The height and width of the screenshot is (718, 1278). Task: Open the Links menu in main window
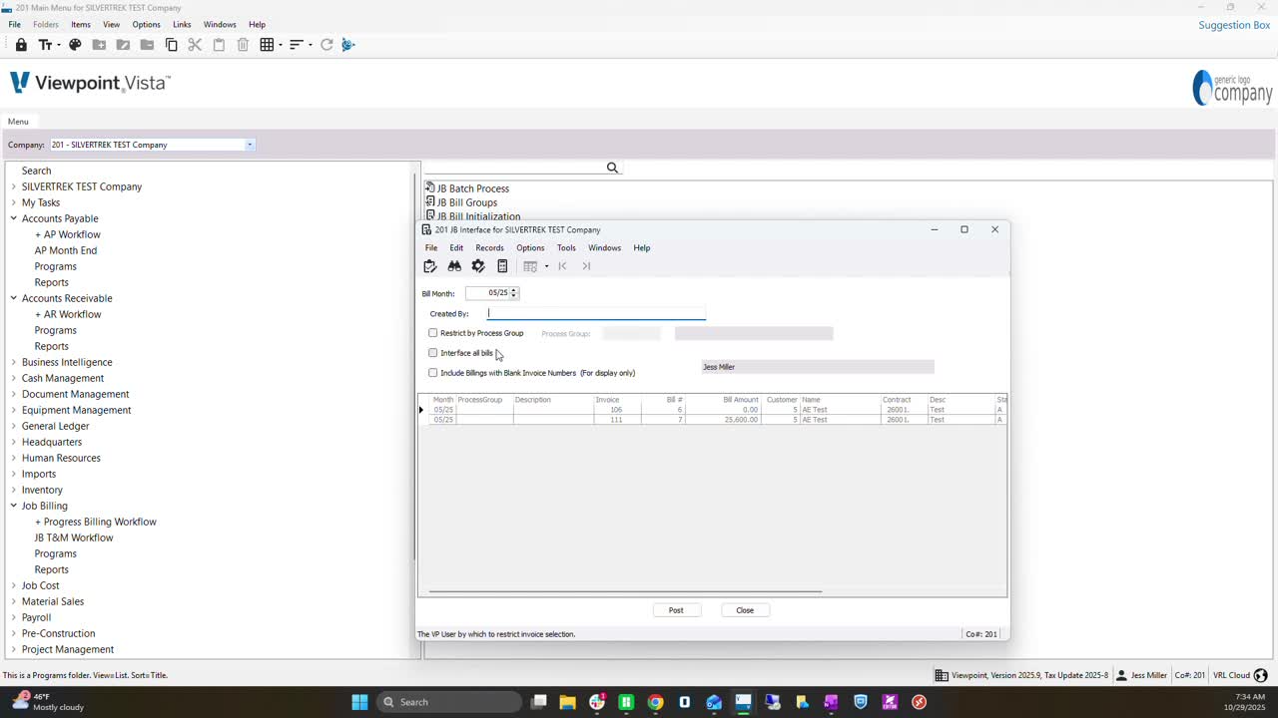[x=182, y=24]
